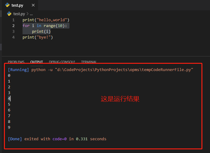The width and height of the screenshot is (210, 153).
Task: Click the print("bye!") code line
Action: 38,37
